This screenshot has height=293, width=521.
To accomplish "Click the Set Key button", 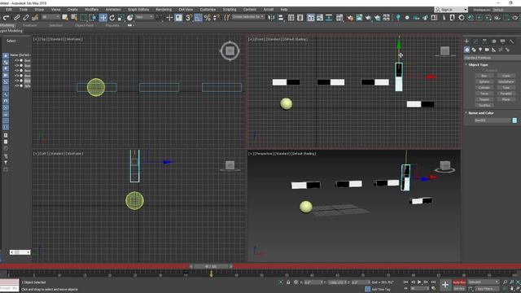I will [459, 289].
